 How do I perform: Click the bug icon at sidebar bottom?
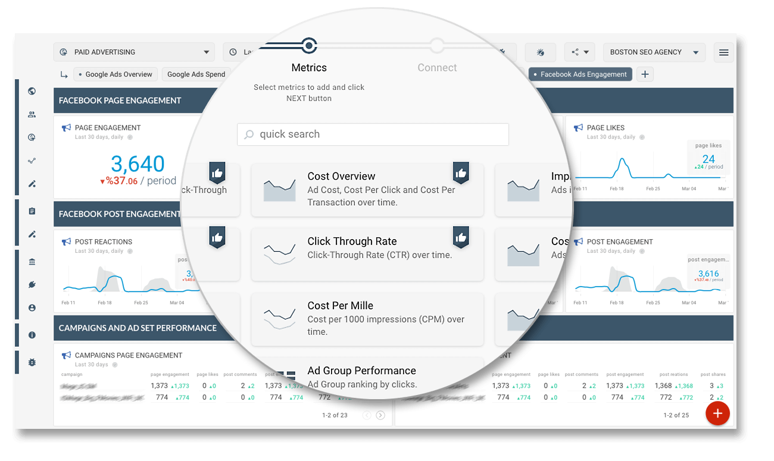click(32, 362)
